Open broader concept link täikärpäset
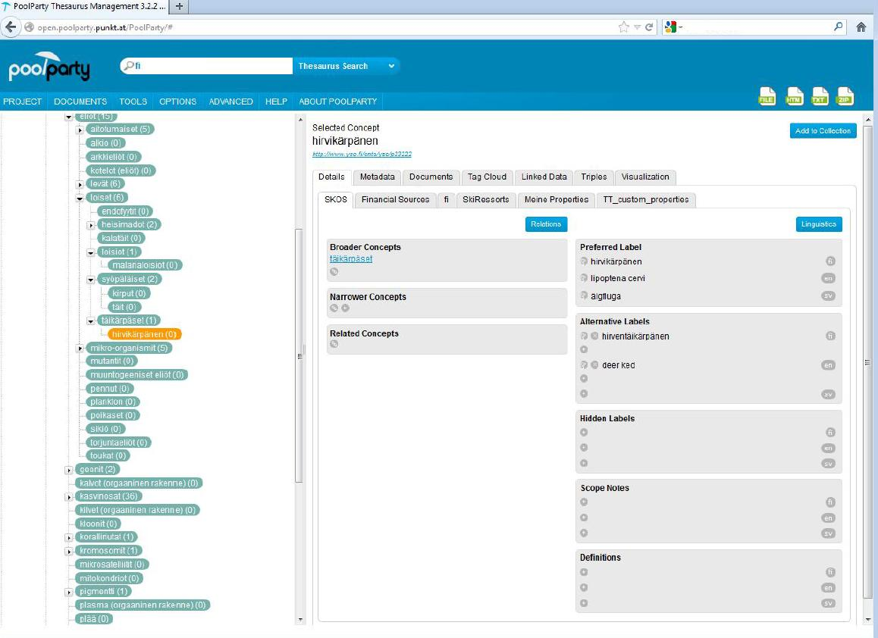The height and width of the screenshot is (638, 878). pos(351,258)
